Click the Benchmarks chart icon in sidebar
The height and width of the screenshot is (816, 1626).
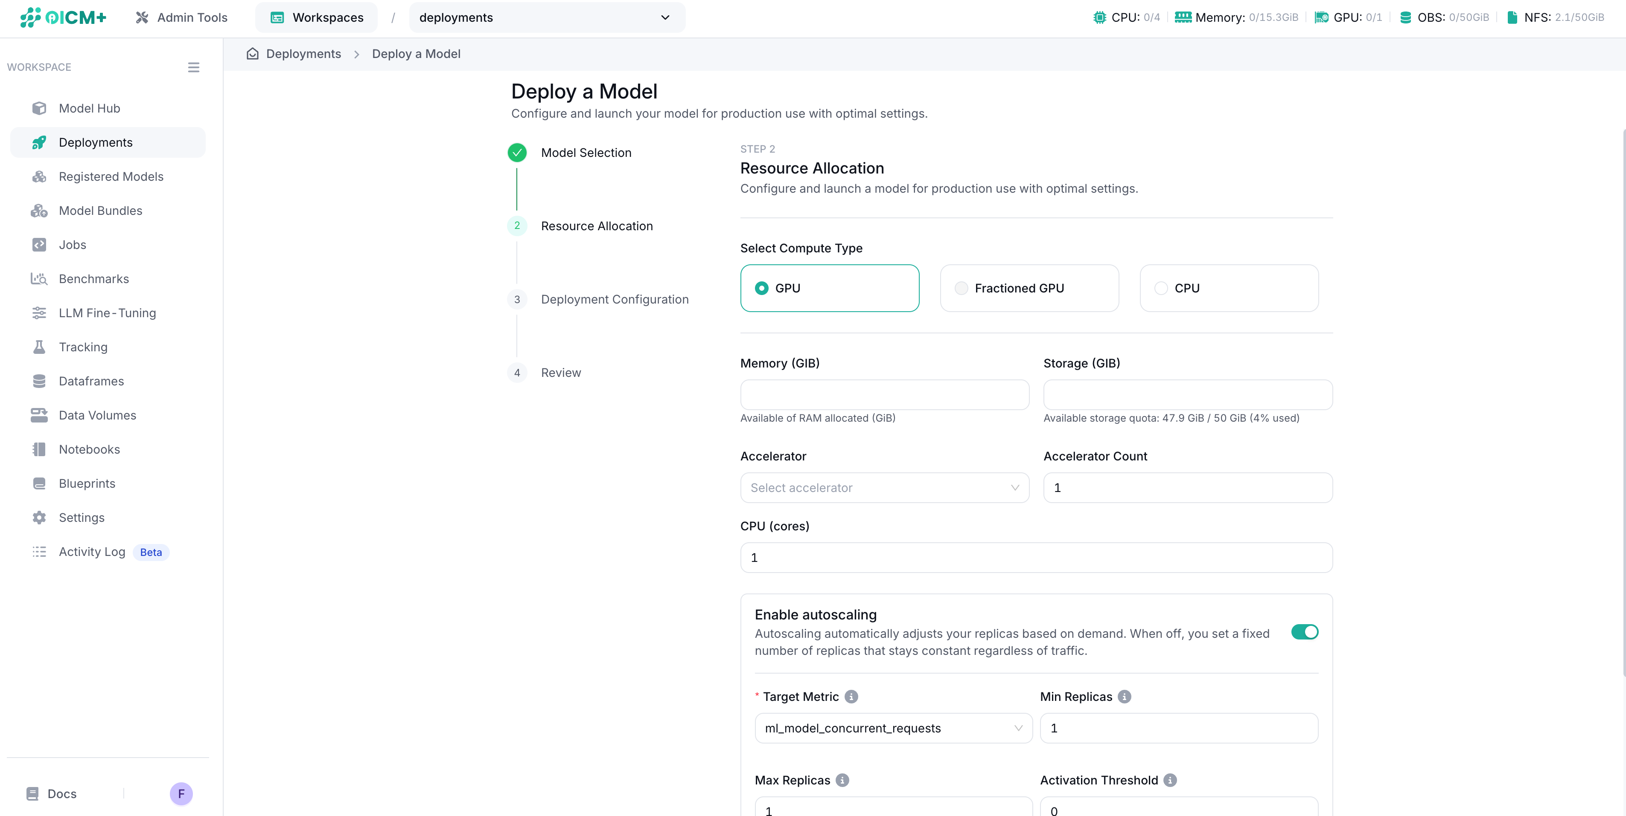39,279
